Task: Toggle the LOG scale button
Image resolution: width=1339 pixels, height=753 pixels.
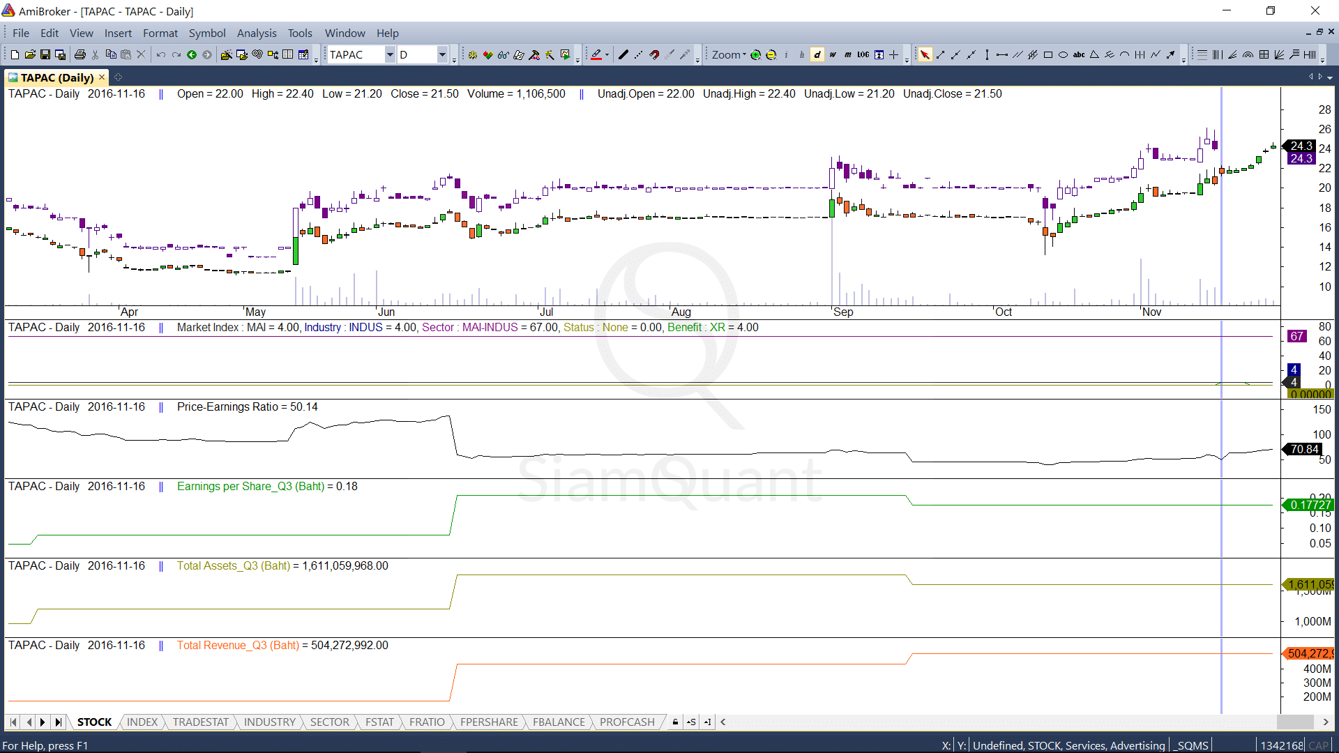Action: pyautogui.click(x=863, y=55)
